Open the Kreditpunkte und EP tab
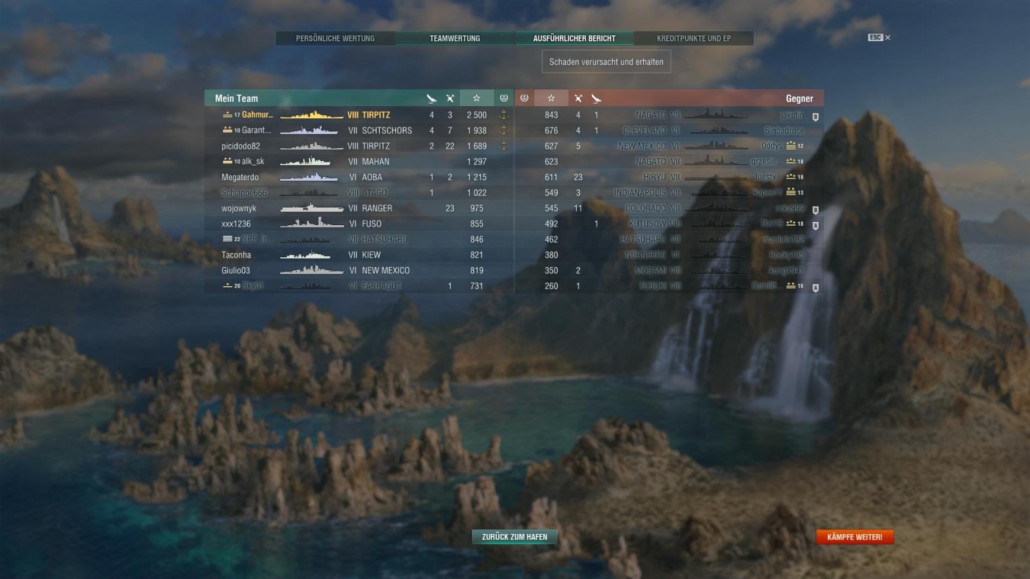This screenshot has width=1030, height=579. (694, 39)
